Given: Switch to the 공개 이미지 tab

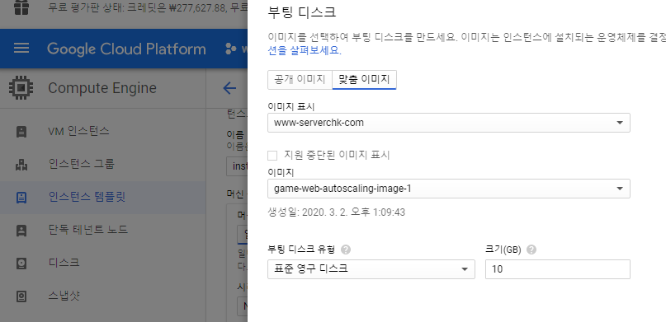Looking at the screenshot, I should coord(300,80).
